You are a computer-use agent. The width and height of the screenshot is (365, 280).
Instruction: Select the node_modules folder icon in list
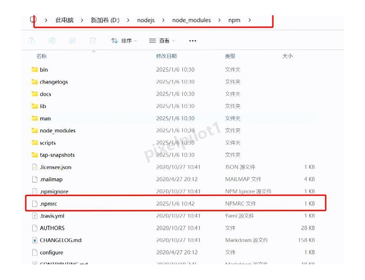[35, 130]
